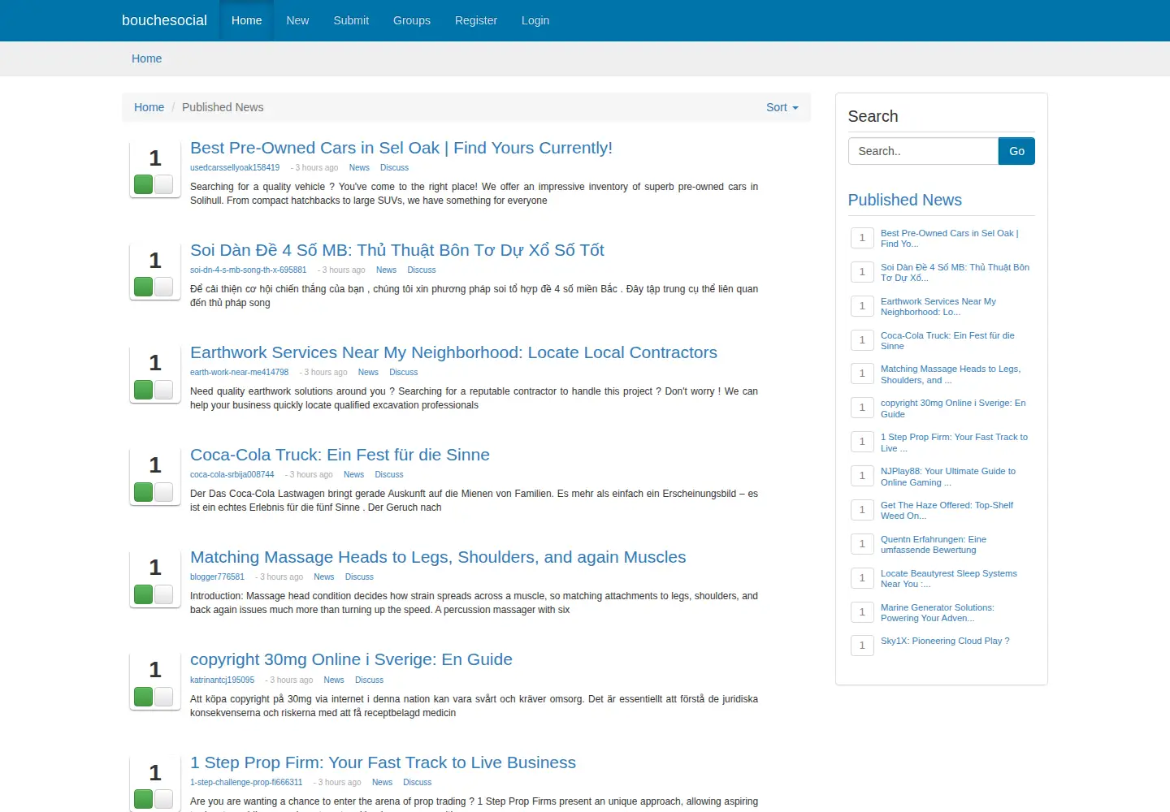This screenshot has height=812, width=1170.
Task: Downvote the Matching Massage Heads story
Action: tap(164, 594)
